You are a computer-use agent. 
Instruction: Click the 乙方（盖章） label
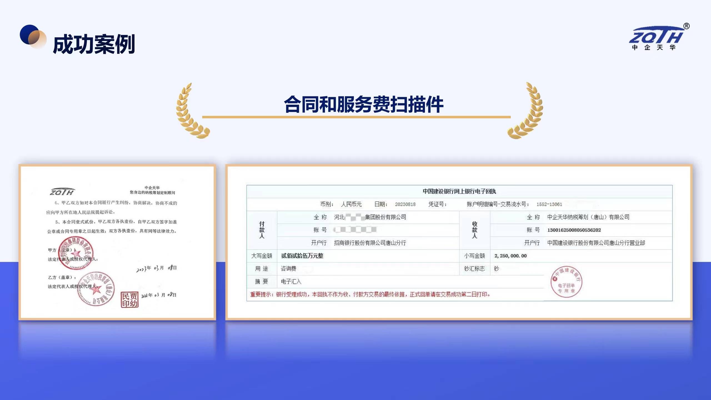click(62, 277)
